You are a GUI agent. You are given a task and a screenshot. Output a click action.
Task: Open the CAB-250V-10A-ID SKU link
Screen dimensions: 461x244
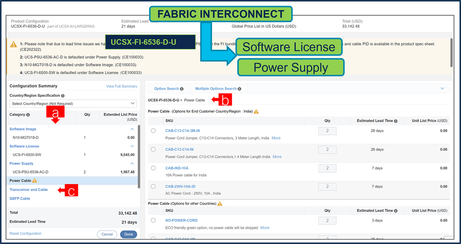click(x=180, y=187)
